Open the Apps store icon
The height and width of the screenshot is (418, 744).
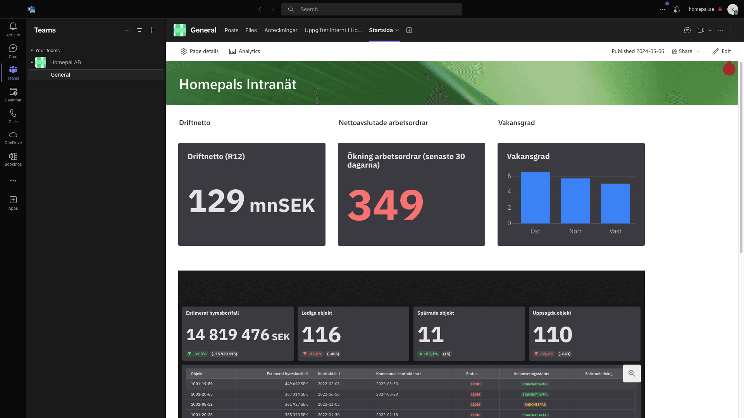click(x=13, y=203)
